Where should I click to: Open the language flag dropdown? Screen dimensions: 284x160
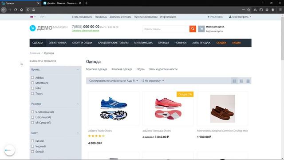click(x=33, y=17)
